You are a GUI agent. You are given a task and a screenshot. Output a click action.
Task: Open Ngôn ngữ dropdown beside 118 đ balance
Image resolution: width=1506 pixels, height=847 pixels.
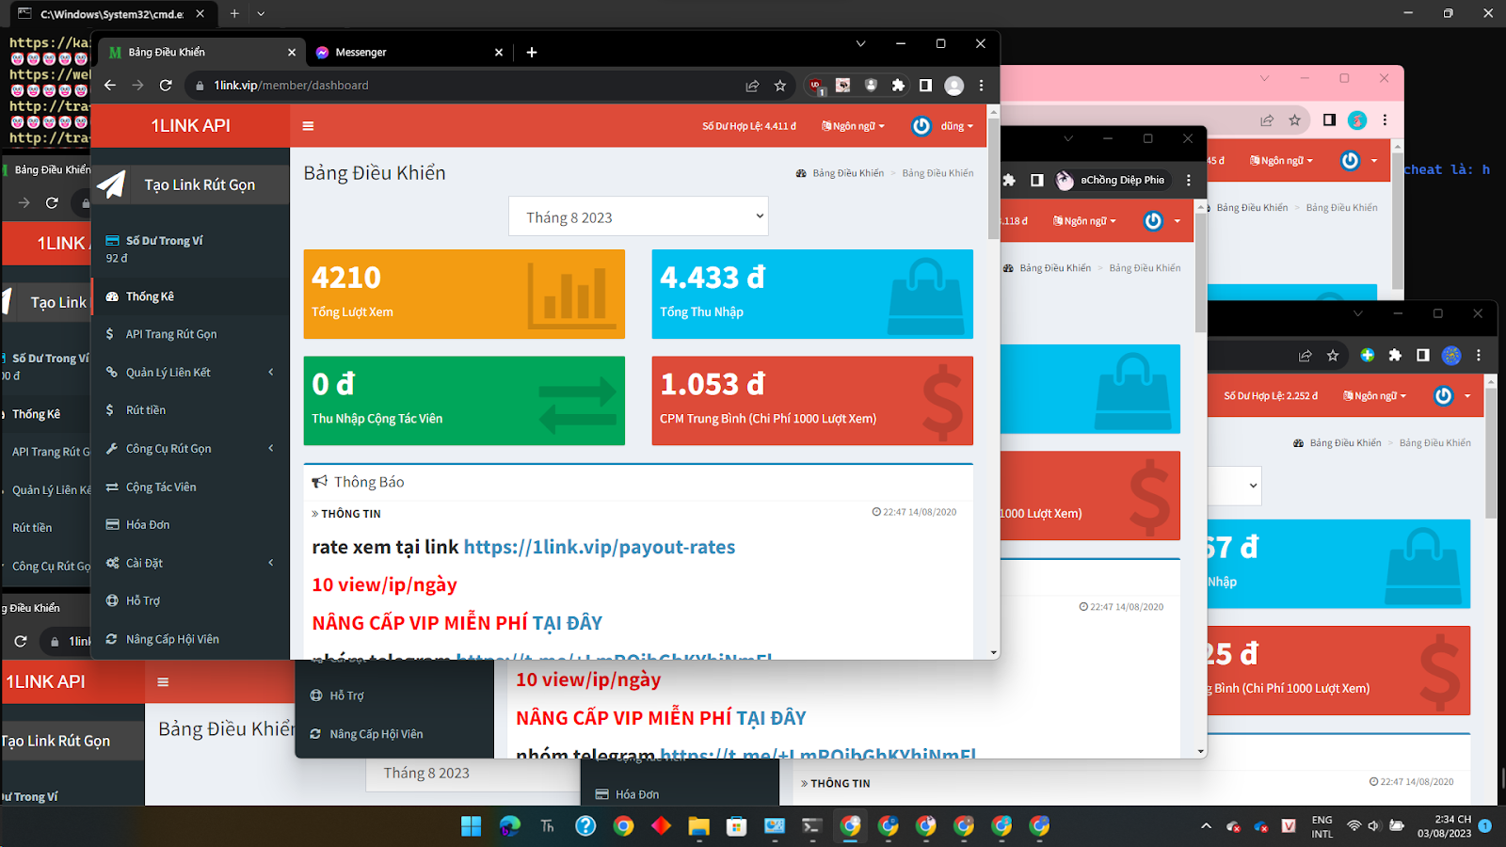tap(1084, 221)
